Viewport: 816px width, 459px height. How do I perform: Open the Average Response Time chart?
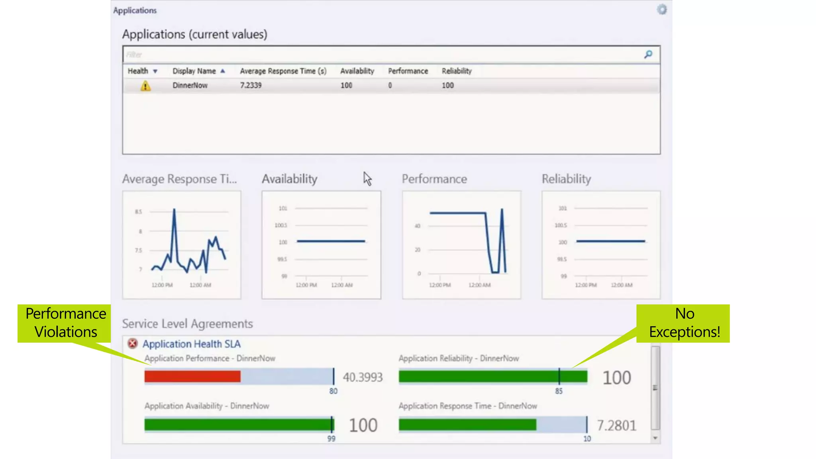click(182, 245)
